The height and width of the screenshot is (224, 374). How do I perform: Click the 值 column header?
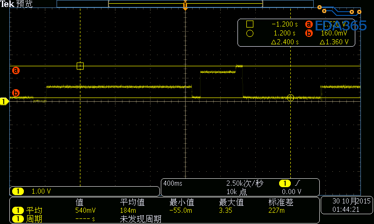point(79,203)
